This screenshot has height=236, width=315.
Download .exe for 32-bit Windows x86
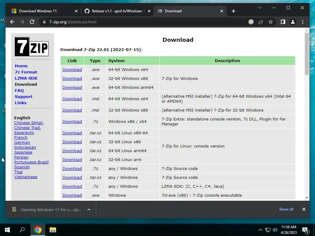pyautogui.click(x=72, y=78)
